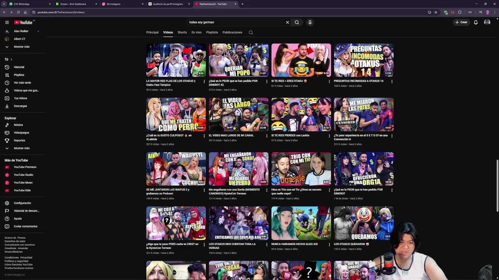Bookmark this page with the star icon
This screenshot has height=280, width=499.
point(436,12)
